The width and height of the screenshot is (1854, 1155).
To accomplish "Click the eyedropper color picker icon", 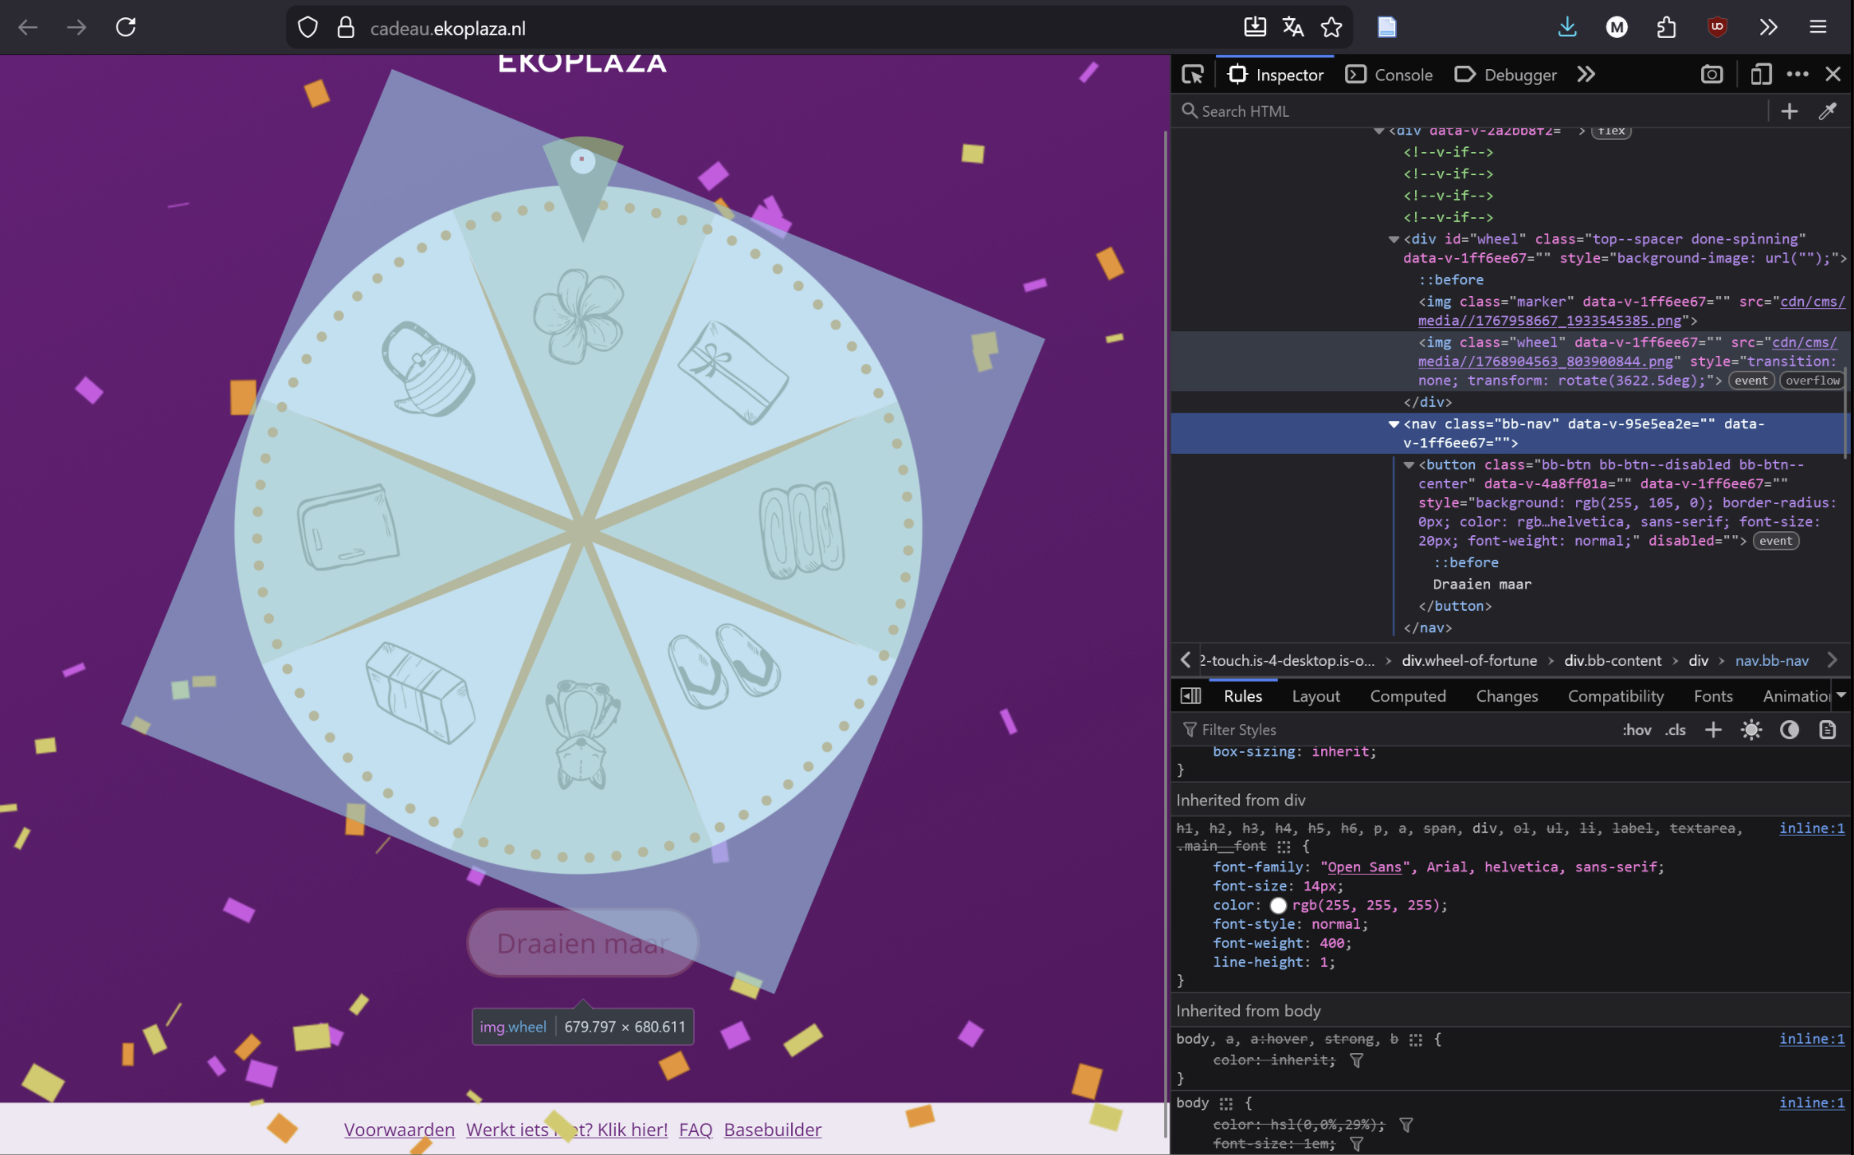I will 1827,111.
